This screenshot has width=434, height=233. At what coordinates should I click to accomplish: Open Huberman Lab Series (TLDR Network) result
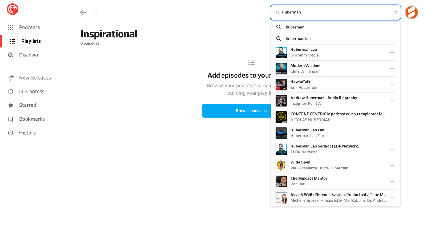[335, 149]
